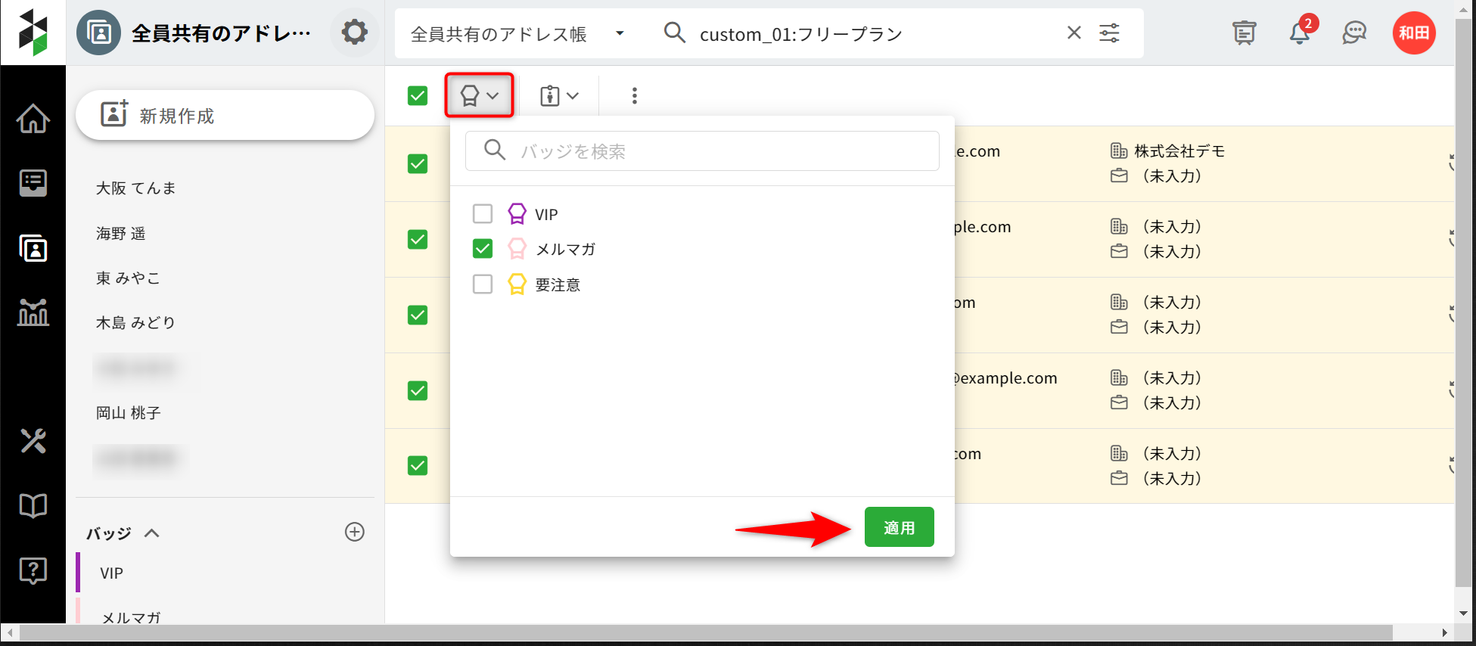Check the VIP badge checkbox
Viewport: 1476px width, 646px height.
[483, 214]
